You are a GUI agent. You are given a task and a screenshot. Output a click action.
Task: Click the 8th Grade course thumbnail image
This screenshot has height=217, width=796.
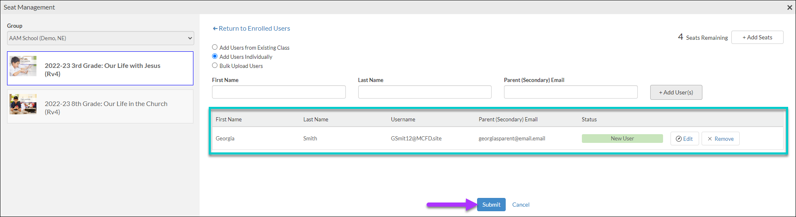[23, 104]
